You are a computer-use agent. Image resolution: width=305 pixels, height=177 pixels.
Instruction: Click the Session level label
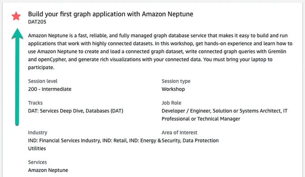[x=43, y=81]
